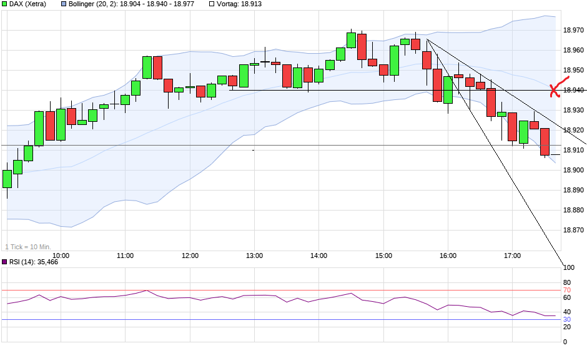Click the 18.930 price axis label
This screenshot has height=348, width=587.
(573, 110)
